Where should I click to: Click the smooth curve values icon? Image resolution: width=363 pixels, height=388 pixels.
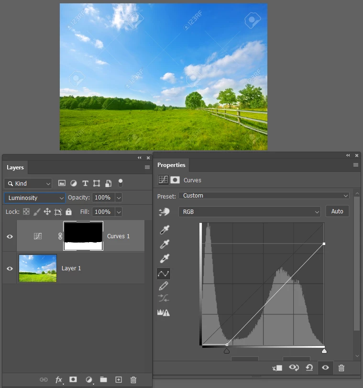click(164, 298)
